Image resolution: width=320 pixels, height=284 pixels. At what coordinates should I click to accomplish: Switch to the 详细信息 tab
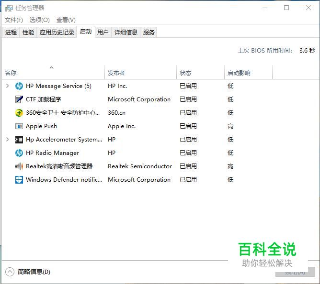click(126, 32)
